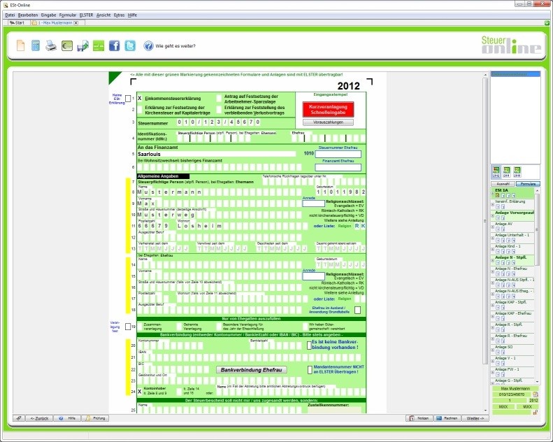The image size is (553, 442).
Task: Click Bankverbindung Ehefrau button
Action: (x=251, y=370)
